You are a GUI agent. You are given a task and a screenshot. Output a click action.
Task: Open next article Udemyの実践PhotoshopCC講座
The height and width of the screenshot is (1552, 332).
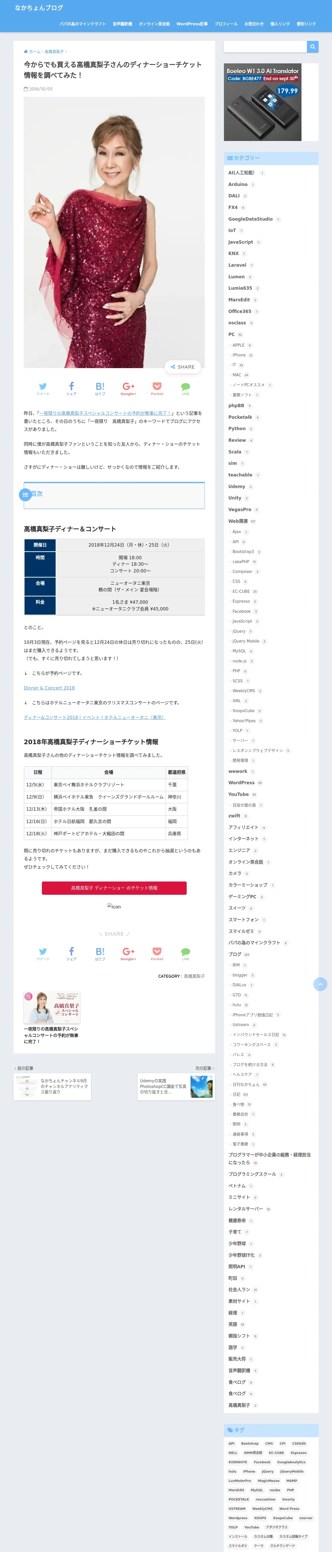coord(176,1087)
